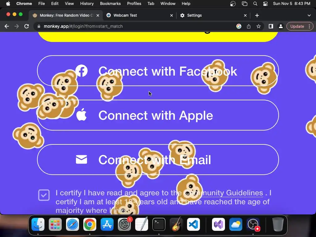Open System Settings in the Dock

coord(124,224)
